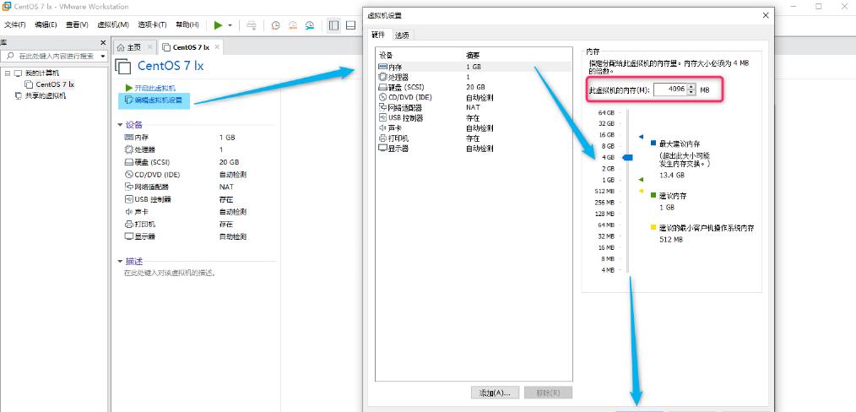Image resolution: width=856 pixels, height=412 pixels.
Task: Open the 选项卡(T) menu
Action: (152, 25)
